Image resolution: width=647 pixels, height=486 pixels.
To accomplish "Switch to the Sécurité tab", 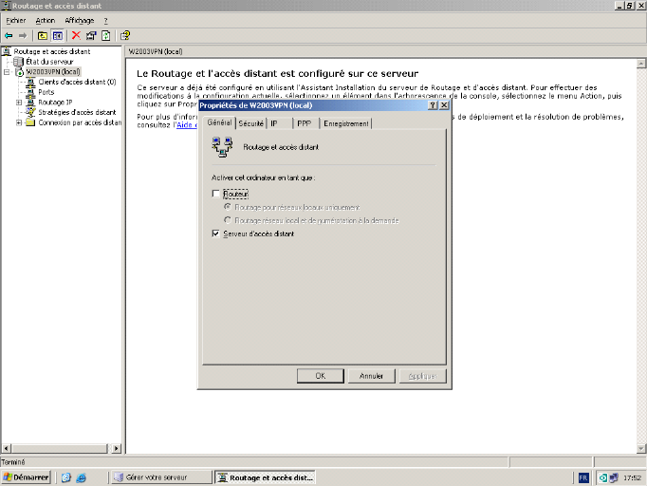I will tap(250, 123).
